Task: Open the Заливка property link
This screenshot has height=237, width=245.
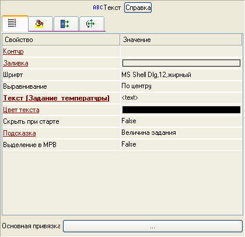Action: pos(16,63)
